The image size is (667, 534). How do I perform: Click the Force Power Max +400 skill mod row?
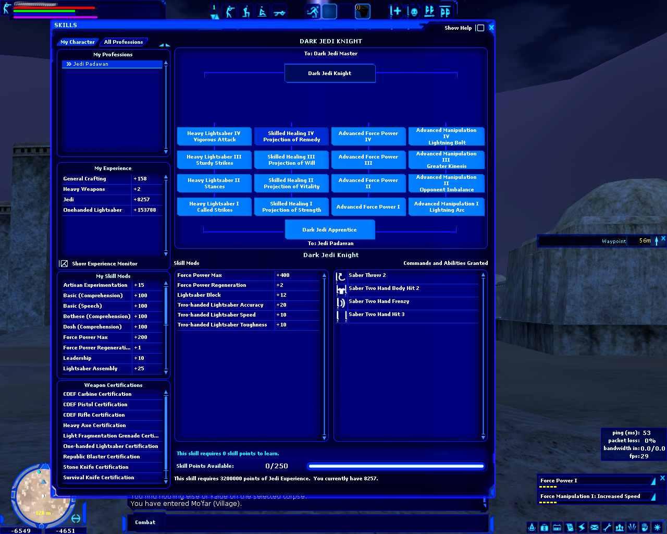[248, 275]
